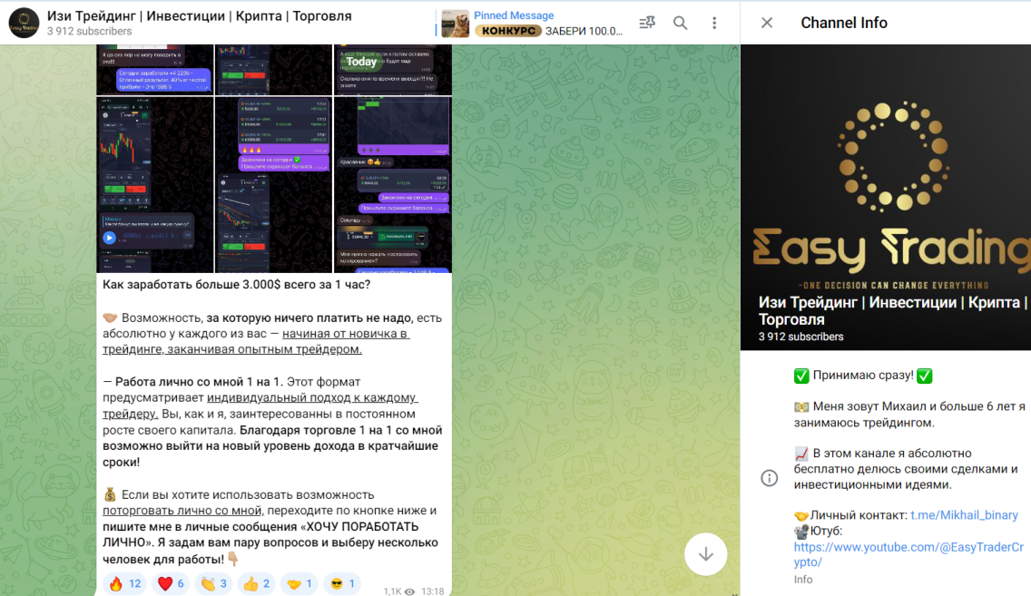The width and height of the screenshot is (1031, 596).
Task: Click the 3 912 subscribers text in header
Action: click(x=90, y=32)
